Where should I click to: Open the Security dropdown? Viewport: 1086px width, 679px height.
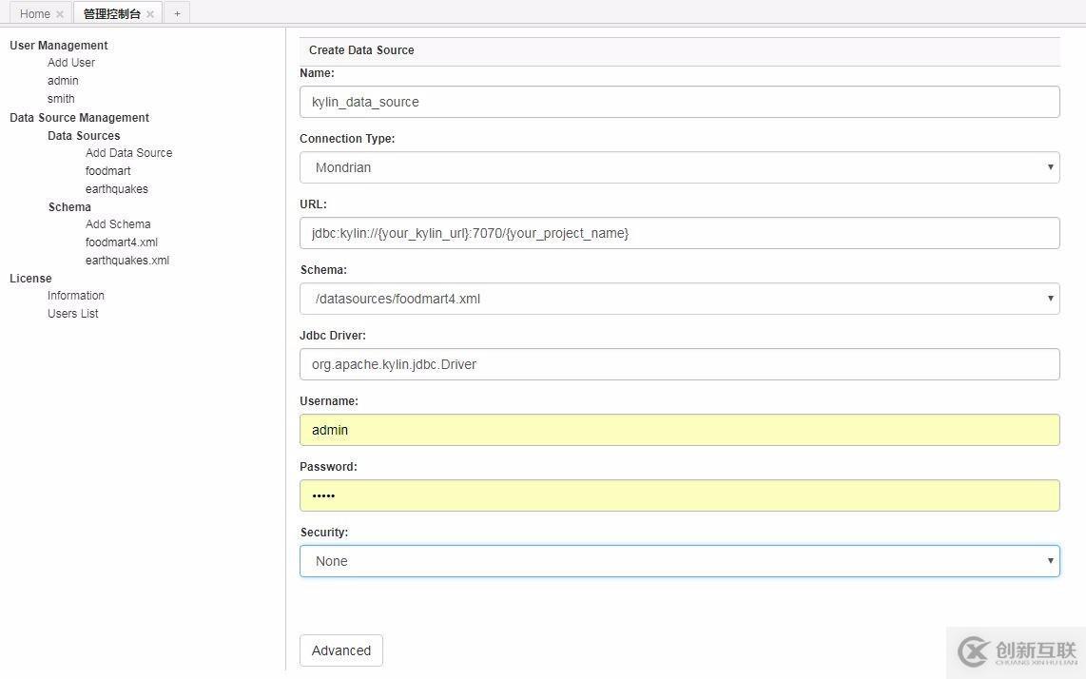pyautogui.click(x=679, y=561)
